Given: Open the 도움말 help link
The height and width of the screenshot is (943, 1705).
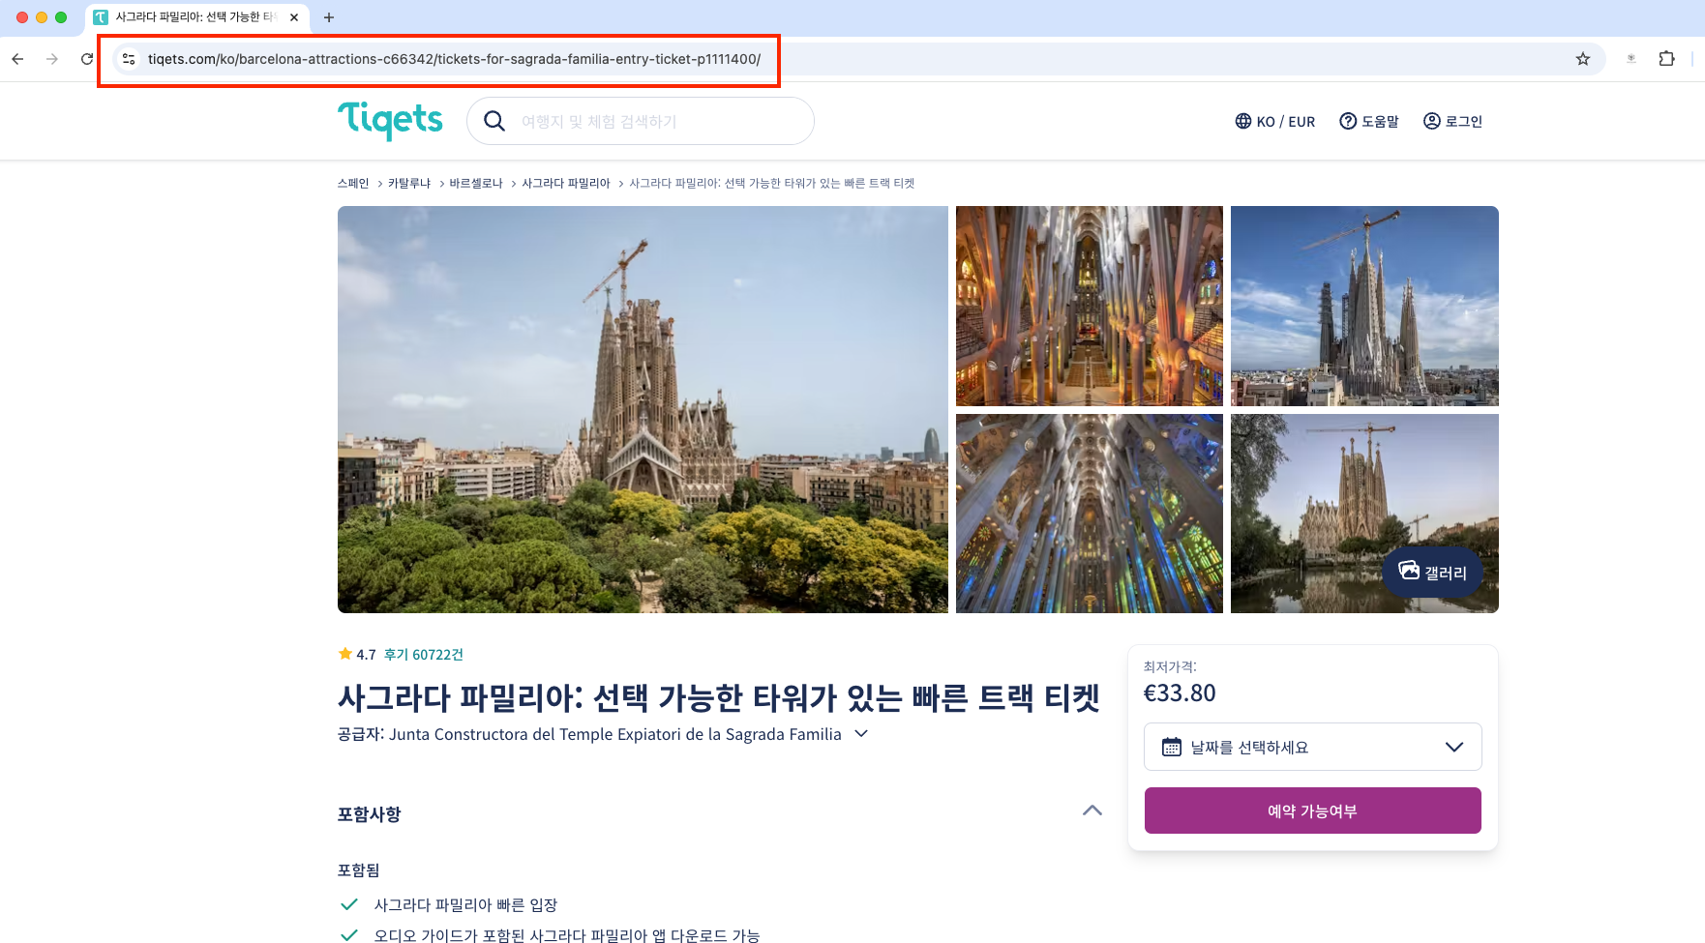Looking at the screenshot, I should coord(1369,121).
